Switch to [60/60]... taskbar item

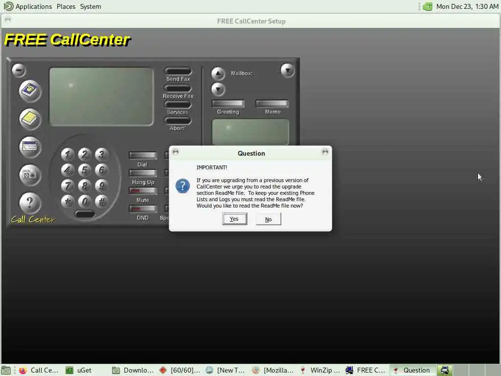click(x=179, y=370)
